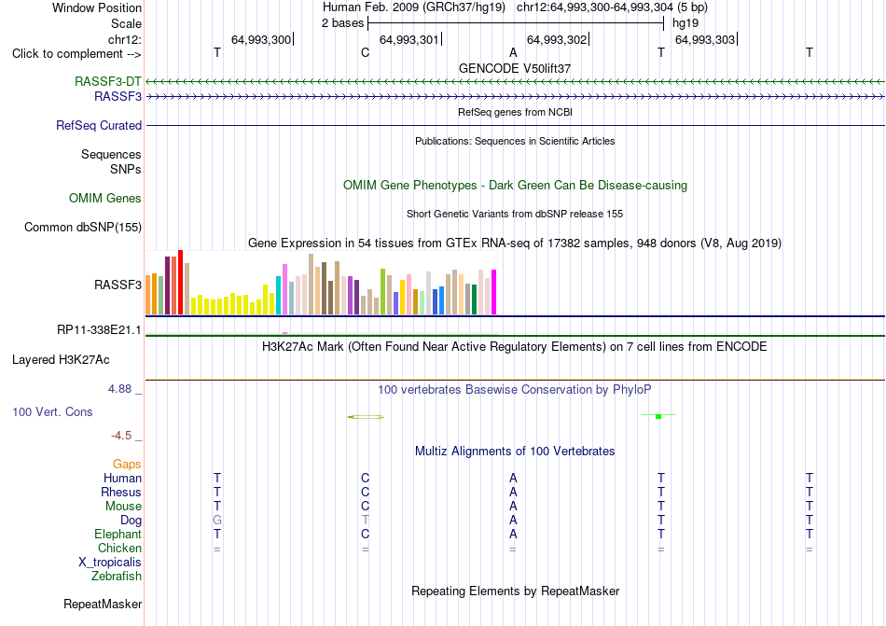Image resolution: width=886 pixels, height=626 pixels.
Task: Open Publications: Sequences in Scientific Articles title
Action: click(x=515, y=141)
